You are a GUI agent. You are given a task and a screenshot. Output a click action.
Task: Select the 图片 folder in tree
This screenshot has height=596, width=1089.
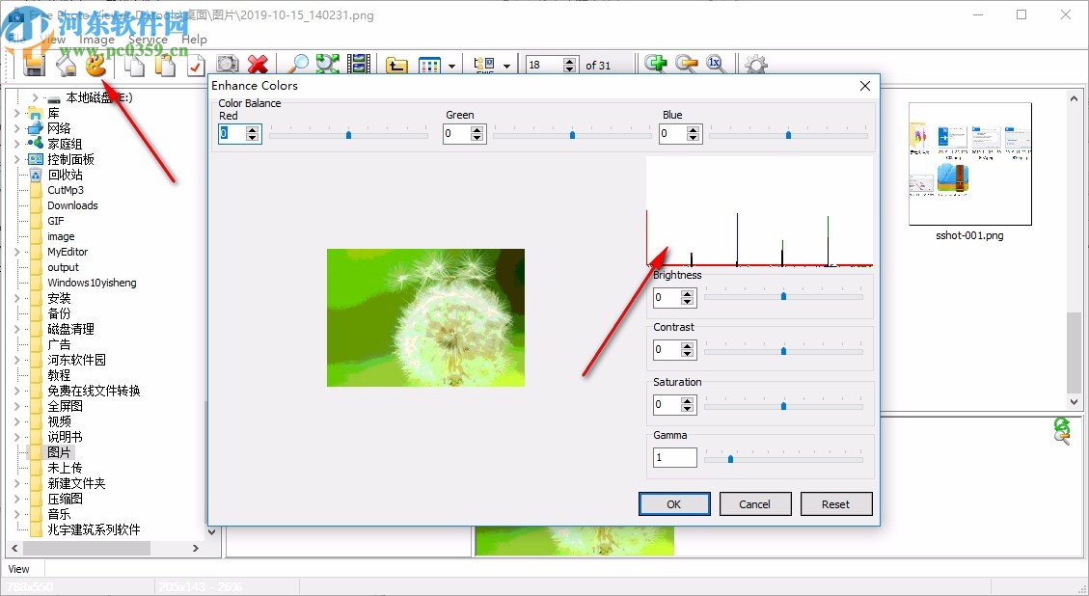(59, 452)
